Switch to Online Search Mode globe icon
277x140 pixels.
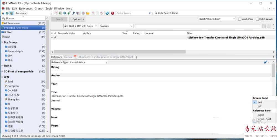click(7, 13)
